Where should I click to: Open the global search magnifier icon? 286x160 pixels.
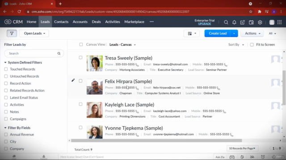pos(226,22)
